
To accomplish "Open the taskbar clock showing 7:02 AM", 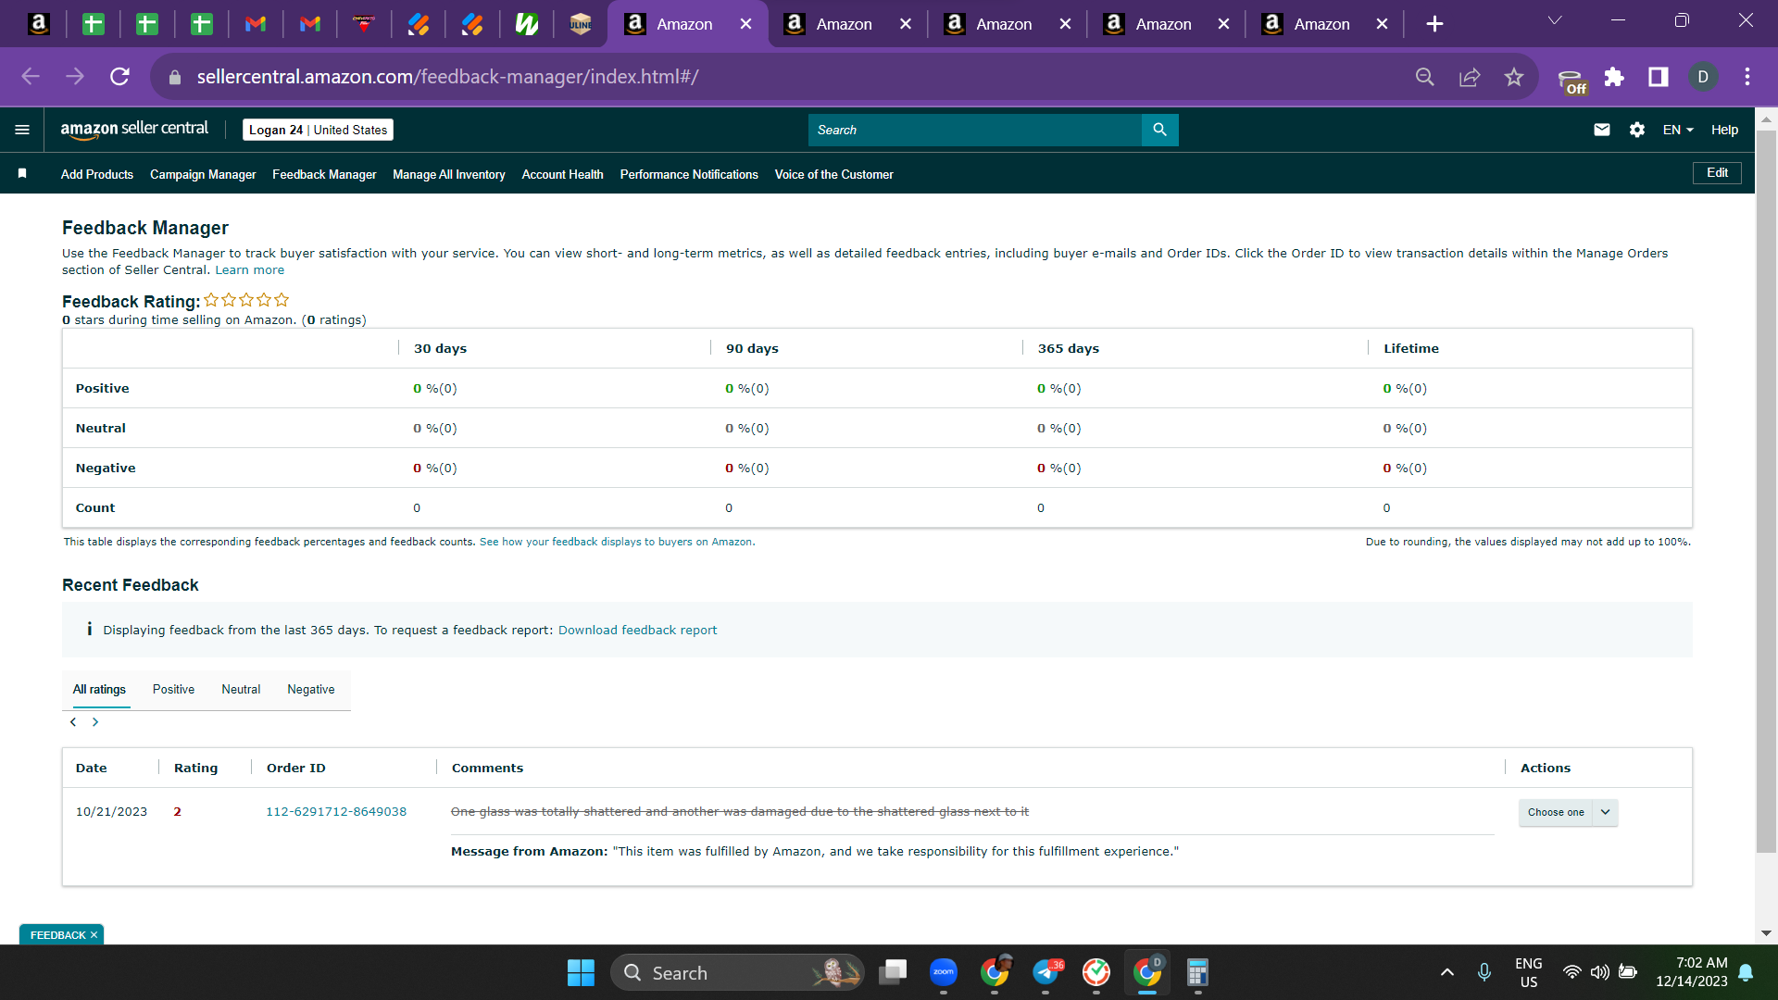I will [1692, 972].
